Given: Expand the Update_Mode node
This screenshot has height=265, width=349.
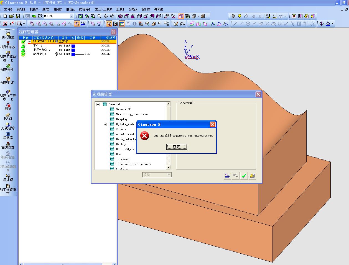Looking at the screenshot, I should tap(105, 124).
